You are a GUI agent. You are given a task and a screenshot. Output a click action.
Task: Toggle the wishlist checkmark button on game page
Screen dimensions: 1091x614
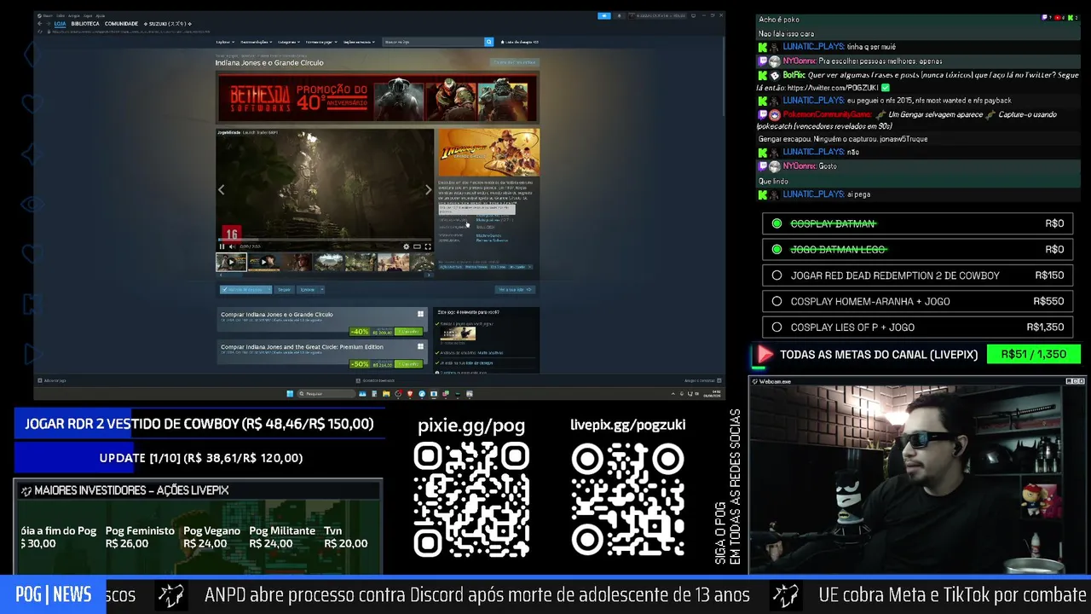pos(245,290)
